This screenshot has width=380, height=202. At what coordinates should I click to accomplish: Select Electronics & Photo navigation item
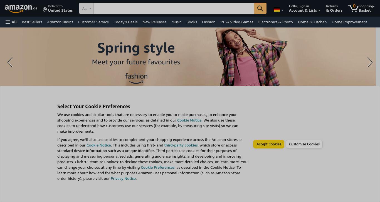[275, 22]
